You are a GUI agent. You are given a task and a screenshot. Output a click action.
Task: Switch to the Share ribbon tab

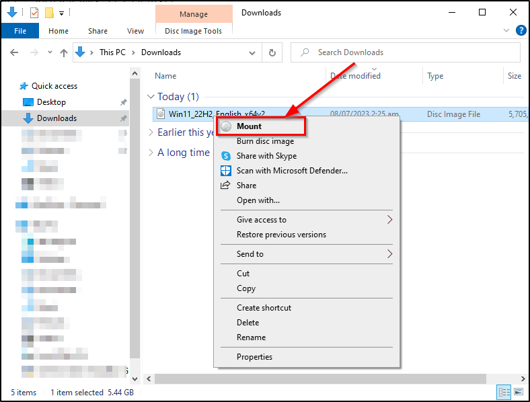click(x=98, y=31)
